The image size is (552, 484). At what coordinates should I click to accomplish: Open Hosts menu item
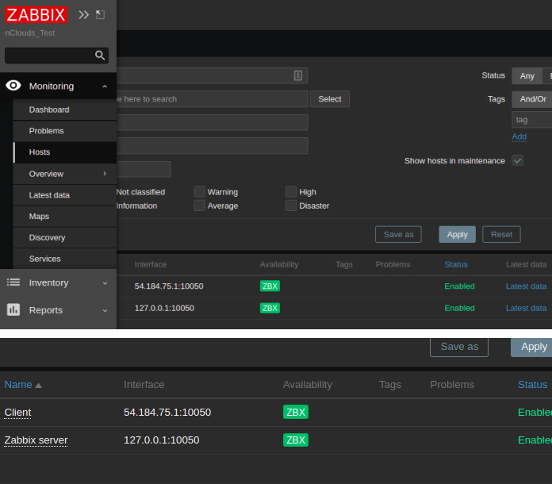(65, 152)
